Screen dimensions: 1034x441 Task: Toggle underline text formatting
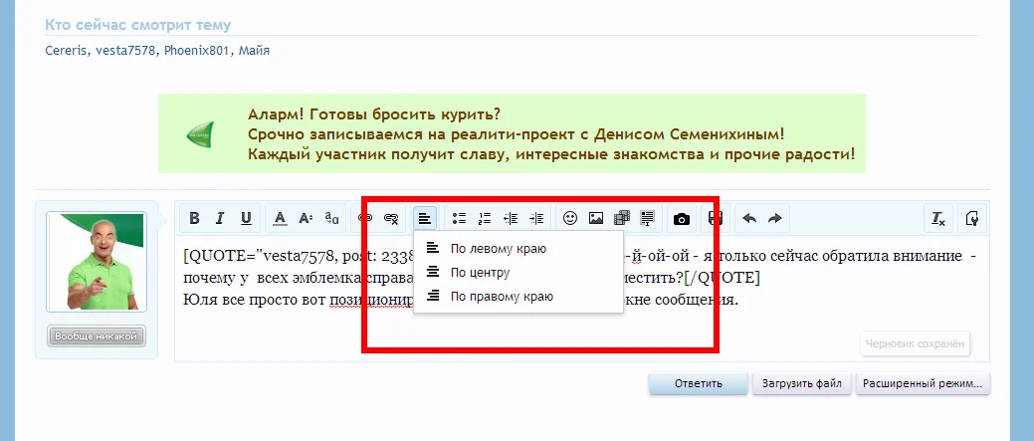point(246,219)
